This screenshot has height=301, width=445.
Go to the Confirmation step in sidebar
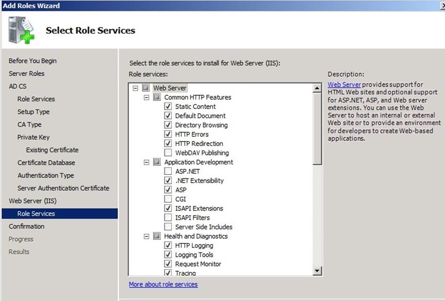27,226
